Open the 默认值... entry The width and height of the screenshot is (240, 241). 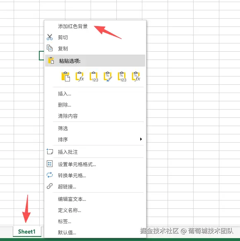click(x=95, y=232)
